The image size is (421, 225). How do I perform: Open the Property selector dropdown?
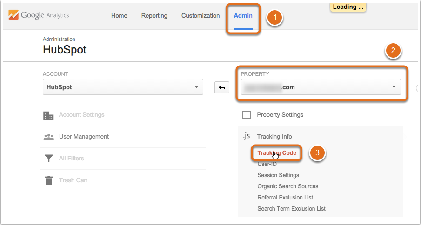tap(321, 87)
